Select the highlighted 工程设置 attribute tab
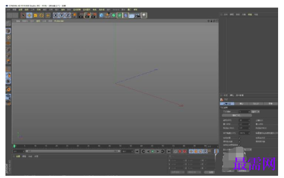The width and height of the screenshot is (284, 178). [227, 104]
